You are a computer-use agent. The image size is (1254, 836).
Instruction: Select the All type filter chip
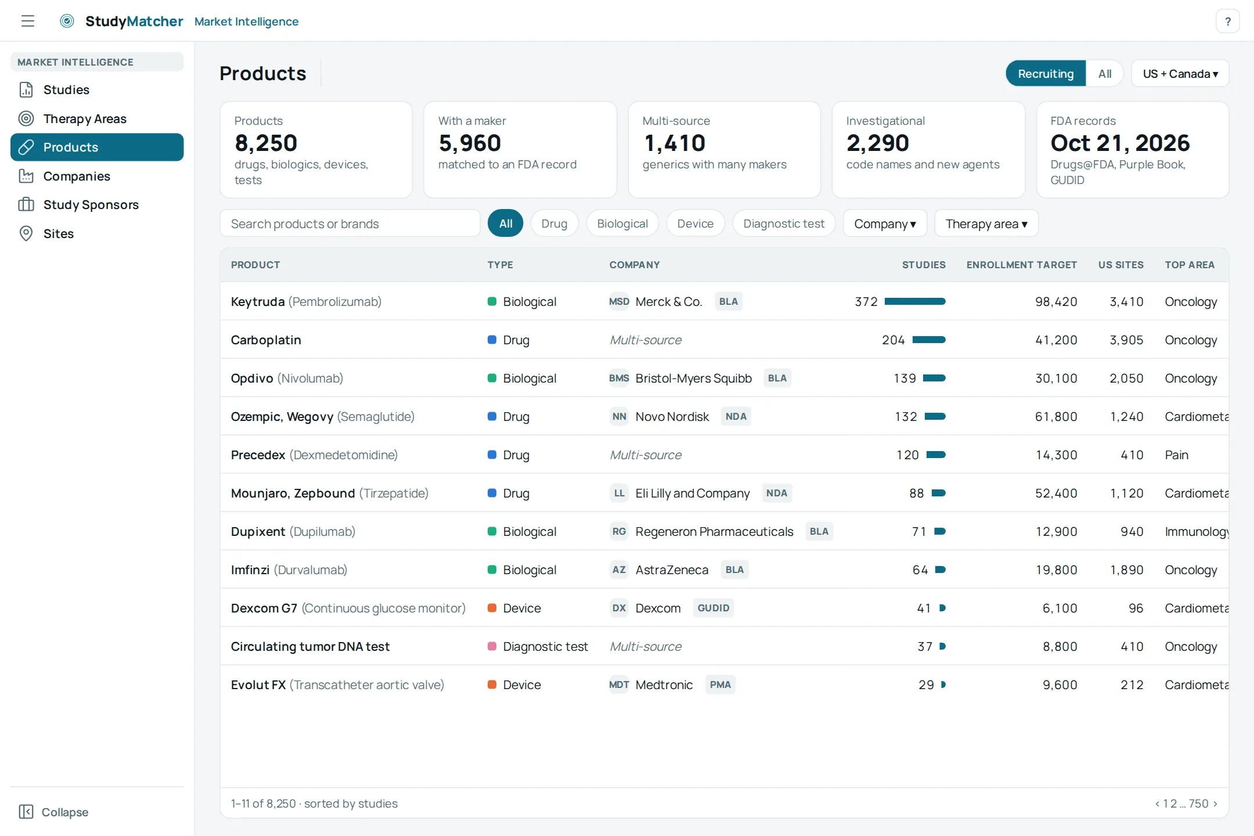pos(506,224)
